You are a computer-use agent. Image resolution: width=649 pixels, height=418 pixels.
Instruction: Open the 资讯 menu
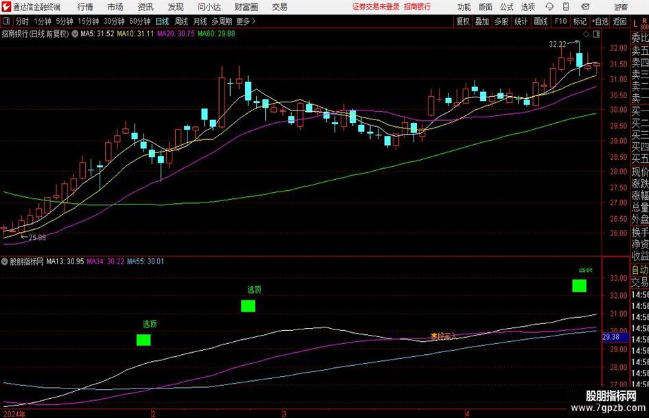146,7
